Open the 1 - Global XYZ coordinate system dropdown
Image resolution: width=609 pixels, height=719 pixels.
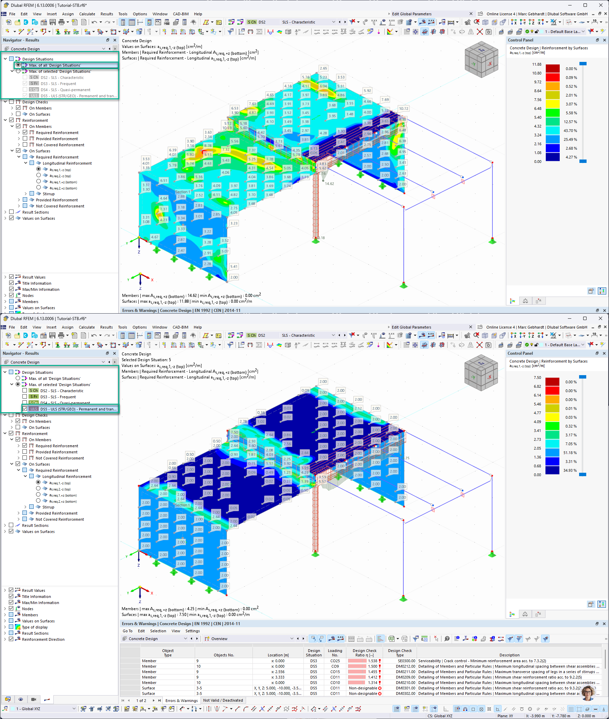(73, 709)
